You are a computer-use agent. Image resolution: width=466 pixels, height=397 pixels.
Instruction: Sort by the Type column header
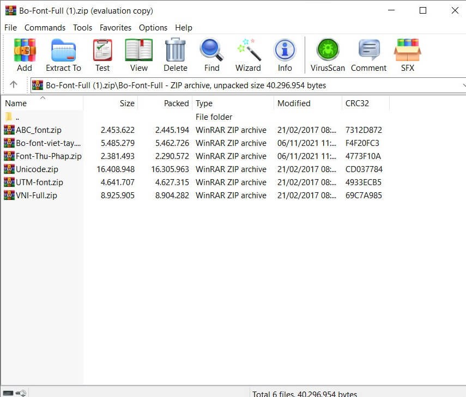click(x=233, y=103)
